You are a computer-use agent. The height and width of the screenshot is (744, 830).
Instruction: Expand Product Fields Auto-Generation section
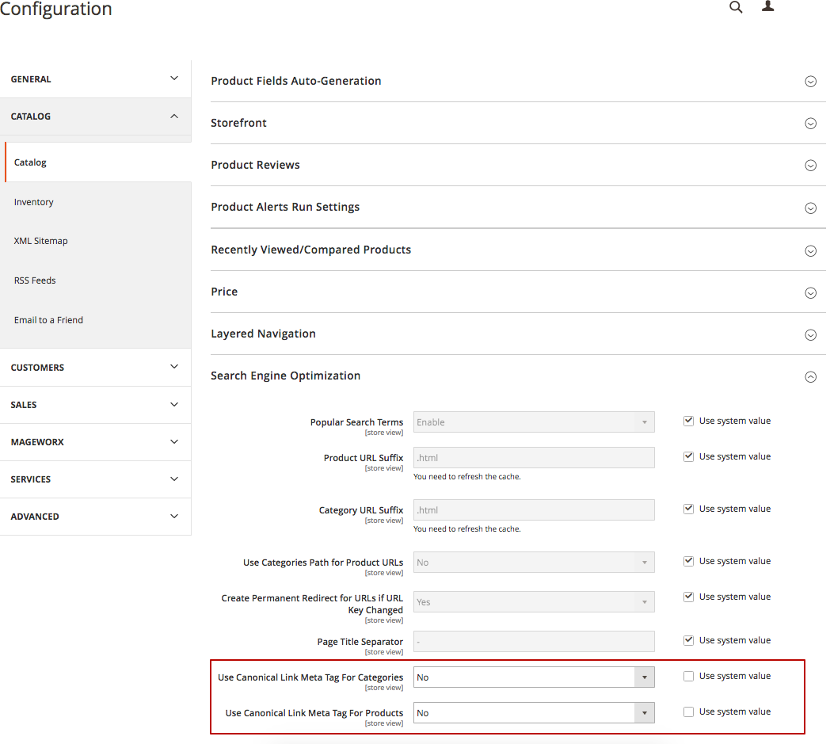tap(810, 82)
